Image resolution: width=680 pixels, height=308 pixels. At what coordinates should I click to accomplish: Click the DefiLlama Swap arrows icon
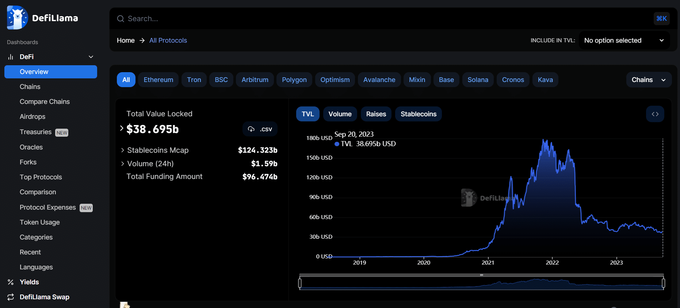[x=11, y=297]
